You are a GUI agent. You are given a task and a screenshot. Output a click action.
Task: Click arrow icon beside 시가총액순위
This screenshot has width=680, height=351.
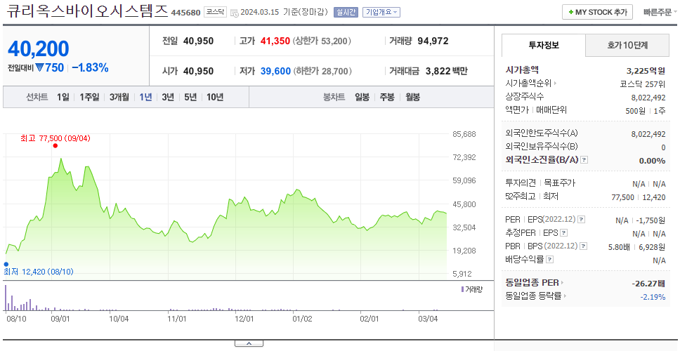555,84
